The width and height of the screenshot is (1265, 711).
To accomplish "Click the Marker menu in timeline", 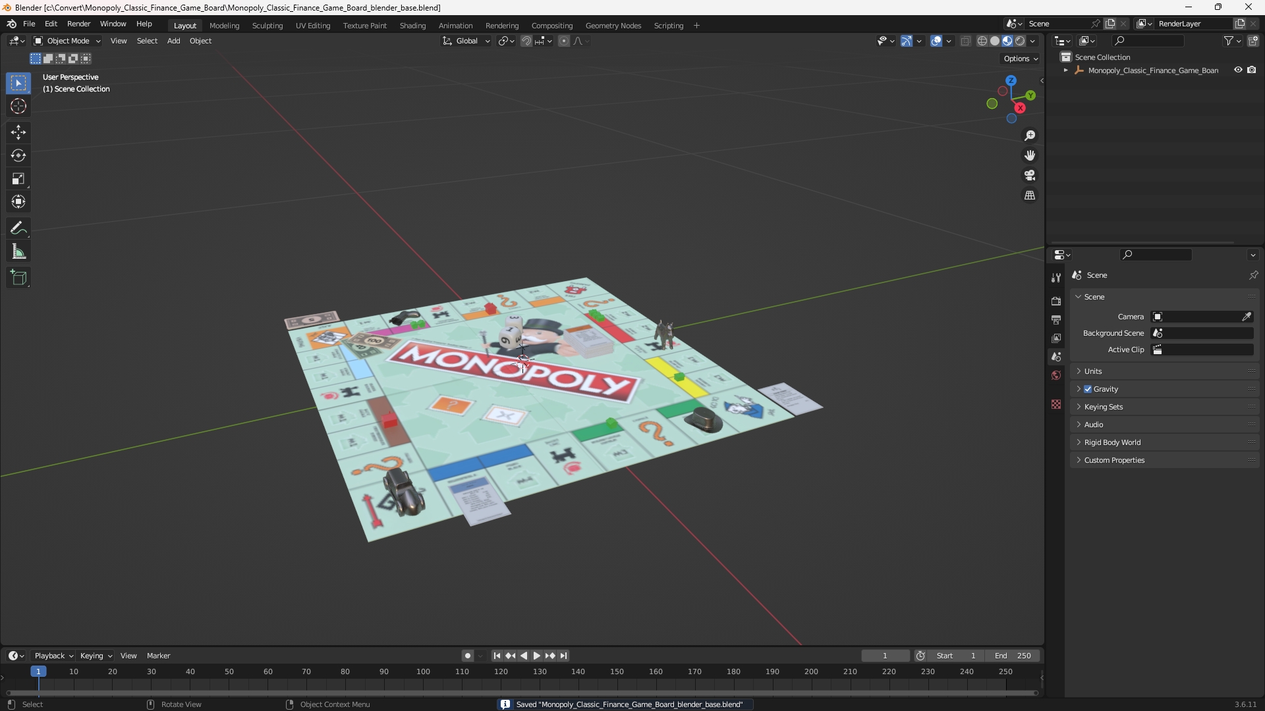I will point(158,656).
